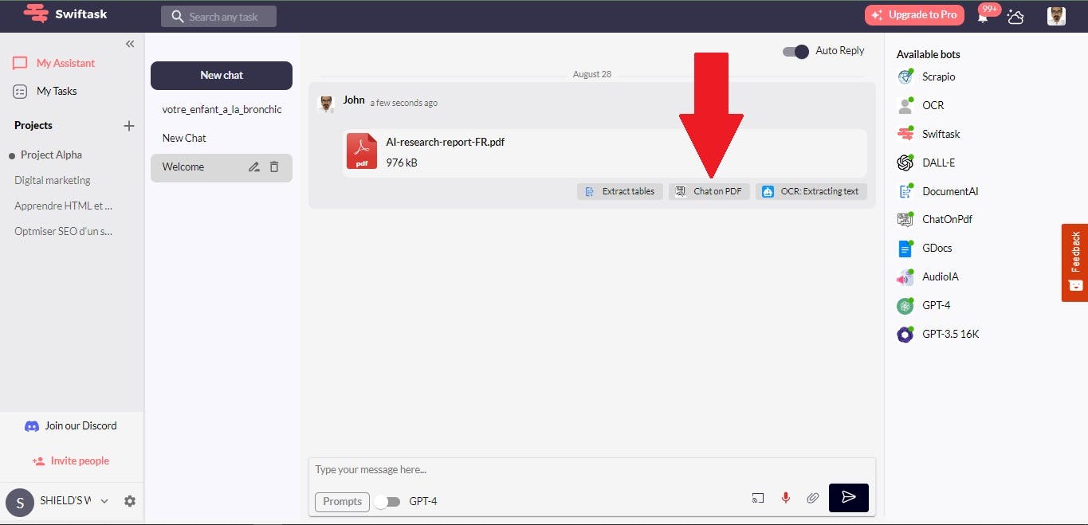Add a new project with plus icon
1088x525 pixels.
click(x=129, y=126)
